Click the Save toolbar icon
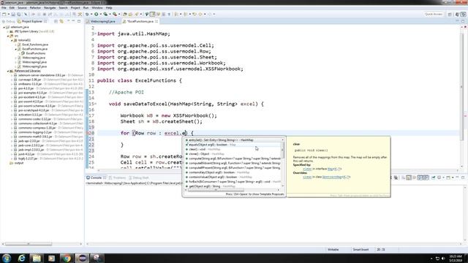Screen dimensions: 468x263 point(13,15)
